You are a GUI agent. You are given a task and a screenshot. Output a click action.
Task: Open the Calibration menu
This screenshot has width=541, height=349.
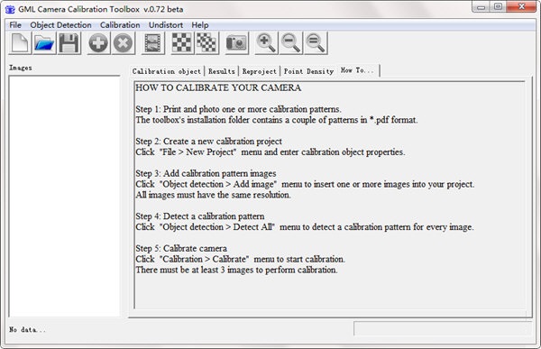point(120,25)
